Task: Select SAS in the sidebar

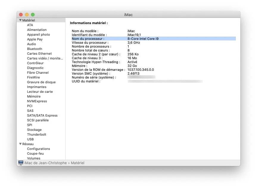Action: coord(30,111)
